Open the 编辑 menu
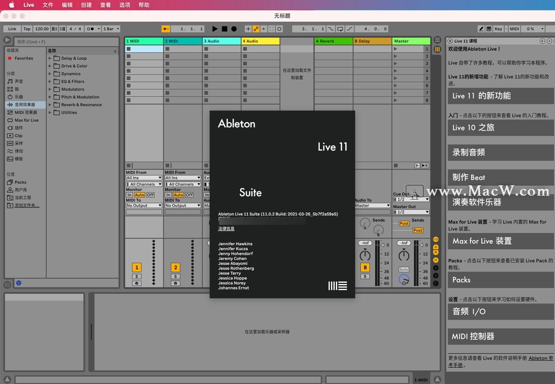Screen dimensions: 555x384 coord(67,5)
